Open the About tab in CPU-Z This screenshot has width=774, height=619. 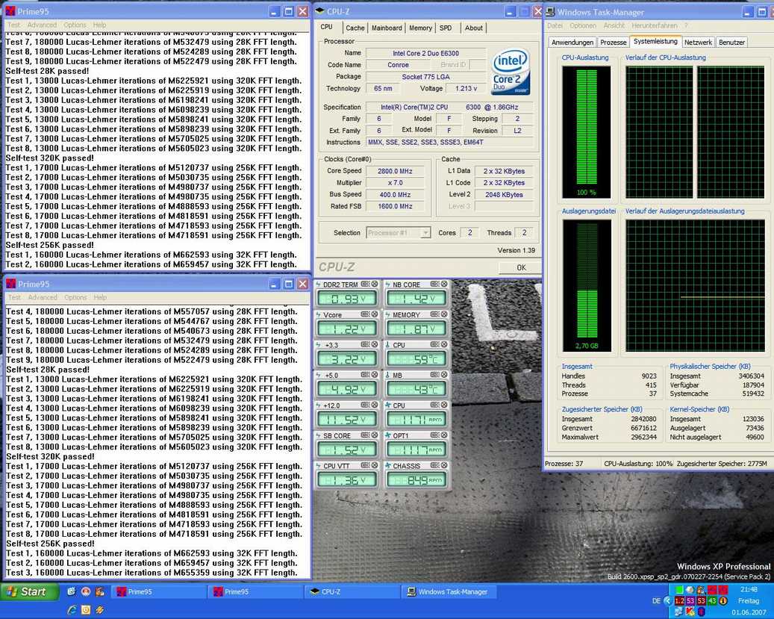pyautogui.click(x=474, y=28)
